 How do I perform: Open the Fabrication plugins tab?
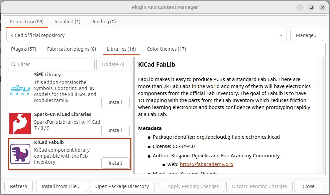coord(71,49)
